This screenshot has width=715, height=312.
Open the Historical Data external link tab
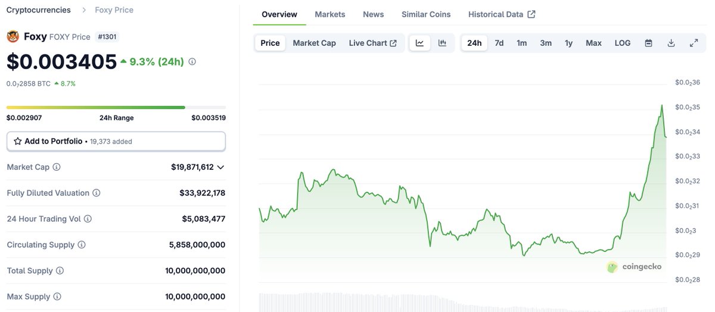click(x=502, y=14)
